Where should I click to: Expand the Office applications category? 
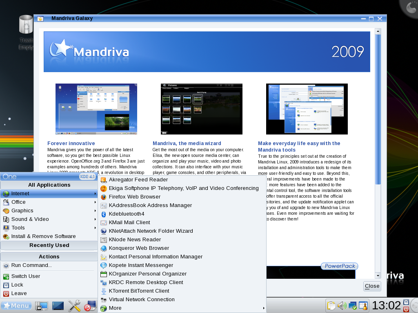49,202
